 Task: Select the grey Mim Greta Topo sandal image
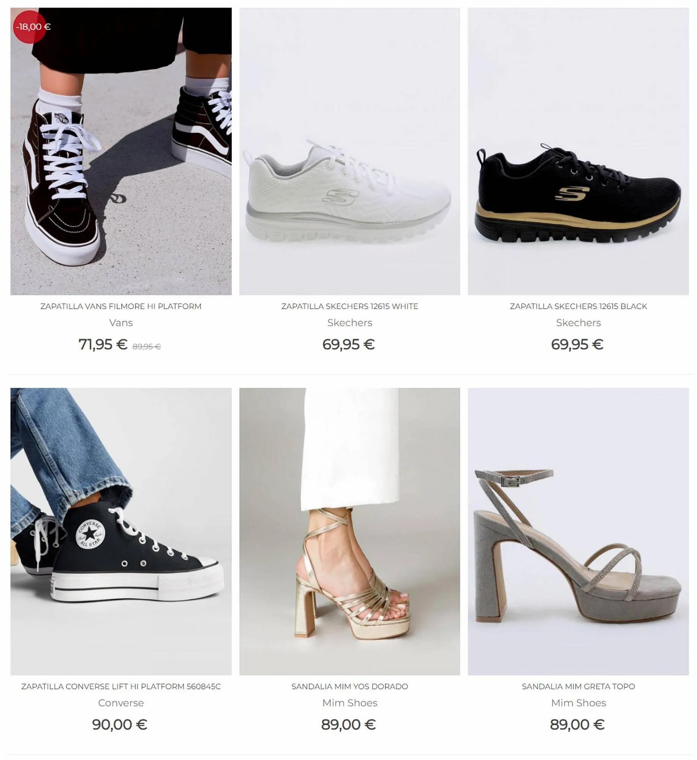coord(578,531)
